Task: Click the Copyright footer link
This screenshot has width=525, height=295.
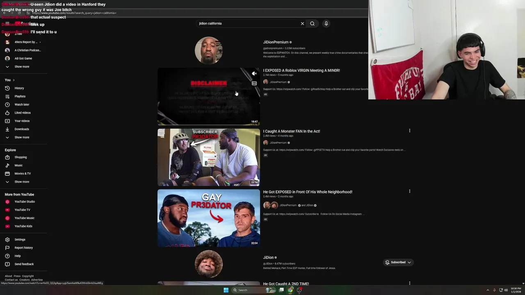Action: coord(28,276)
